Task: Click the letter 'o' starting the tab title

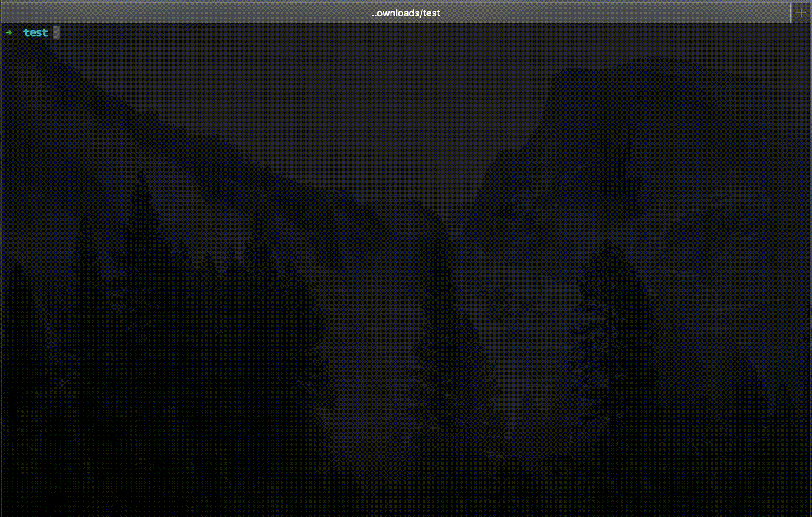Action: (x=379, y=13)
